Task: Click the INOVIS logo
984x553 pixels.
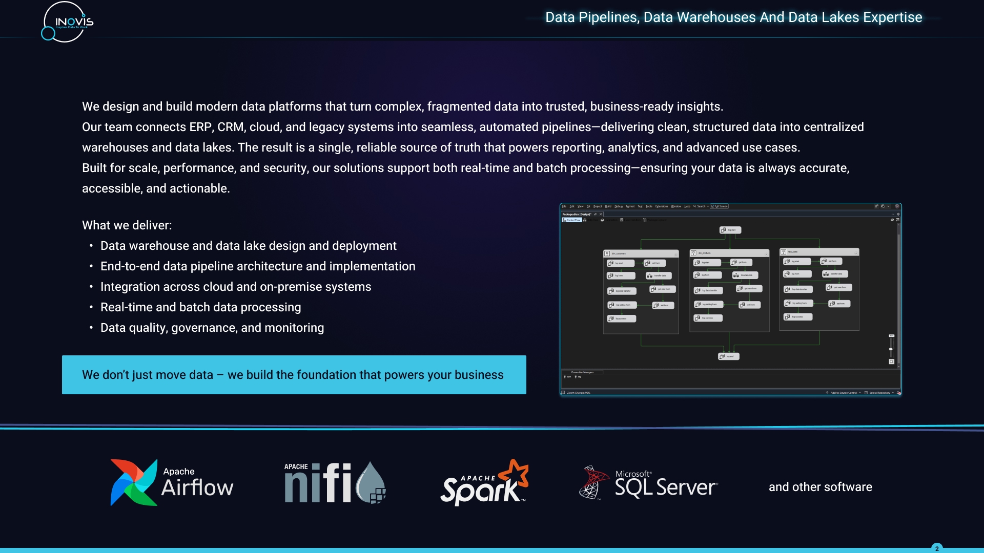Action: pos(67,22)
